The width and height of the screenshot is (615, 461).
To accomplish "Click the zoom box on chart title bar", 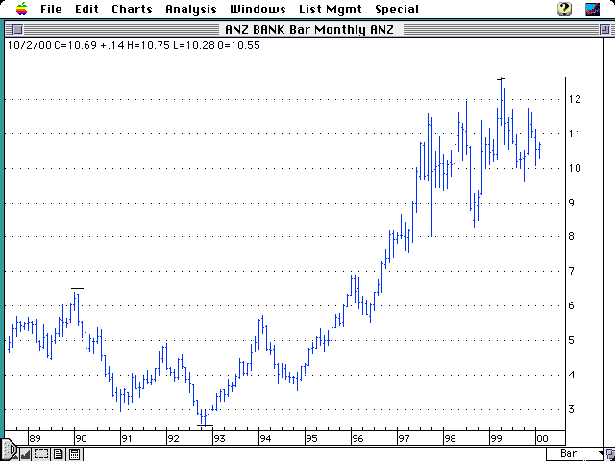I will click(604, 30).
